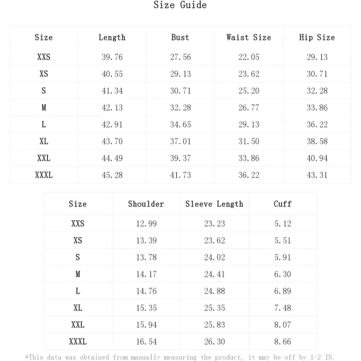Click the 14.76 shoulder value for L

point(146,291)
